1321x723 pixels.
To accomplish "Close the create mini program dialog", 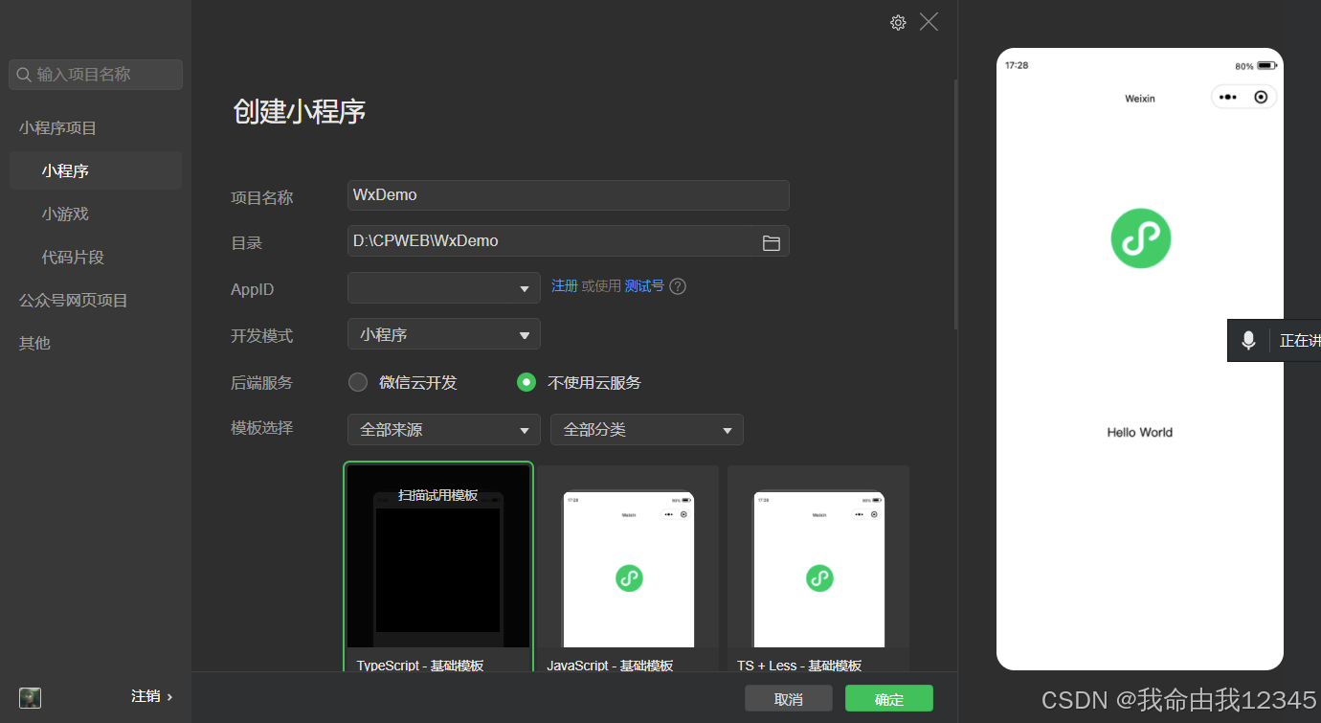I will (929, 21).
